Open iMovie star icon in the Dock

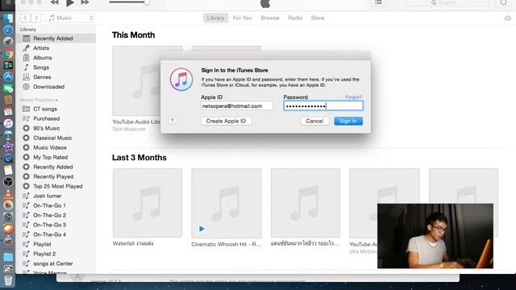coord(8,147)
